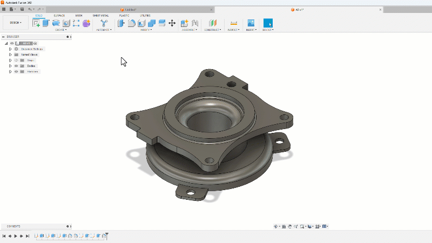This screenshot has width=432, height=243.
Task: Click the Extrude tool icon
Action: (x=46, y=23)
